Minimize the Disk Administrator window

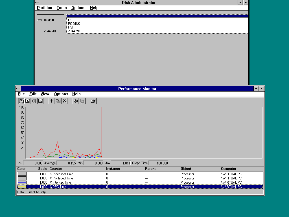tap(240, 2)
